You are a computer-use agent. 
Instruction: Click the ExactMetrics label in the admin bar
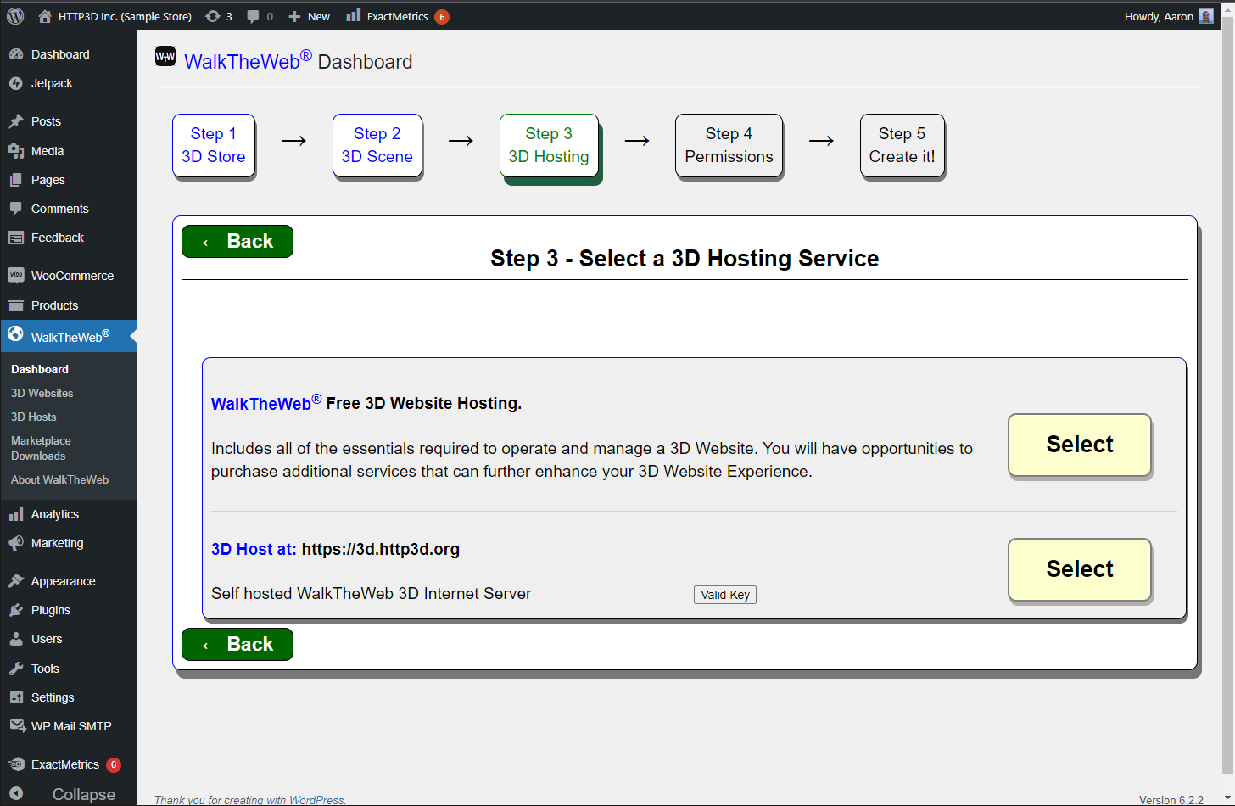pos(397,16)
